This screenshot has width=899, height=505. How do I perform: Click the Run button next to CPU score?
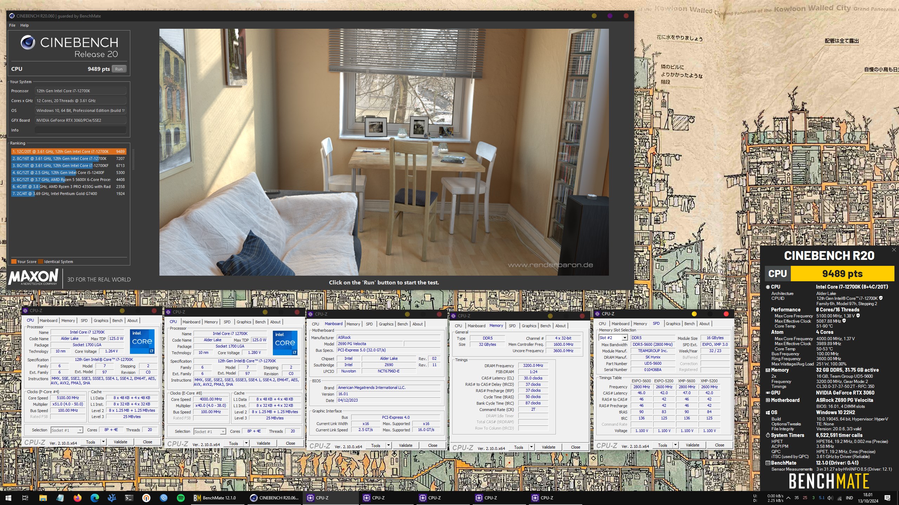(x=119, y=69)
